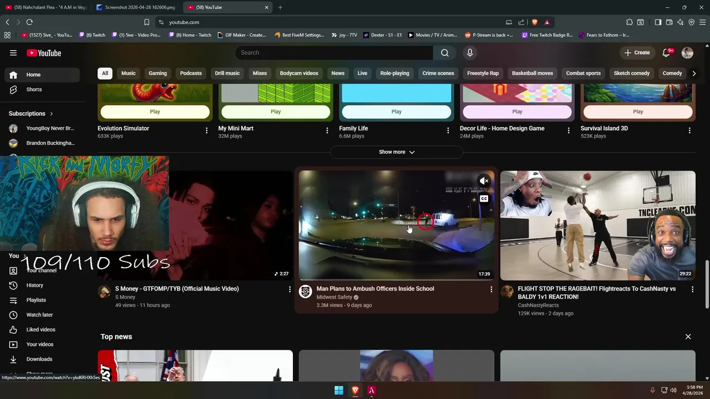Go to the YouTube logo home link
This screenshot has width=710, height=399.
coord(43,53)
